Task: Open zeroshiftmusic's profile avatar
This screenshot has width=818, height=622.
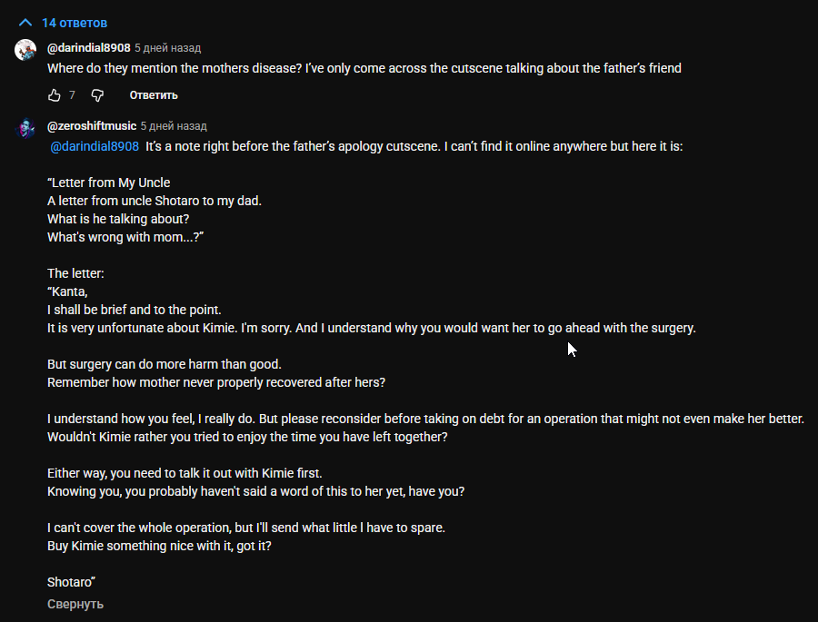Action: click(25, 128)
